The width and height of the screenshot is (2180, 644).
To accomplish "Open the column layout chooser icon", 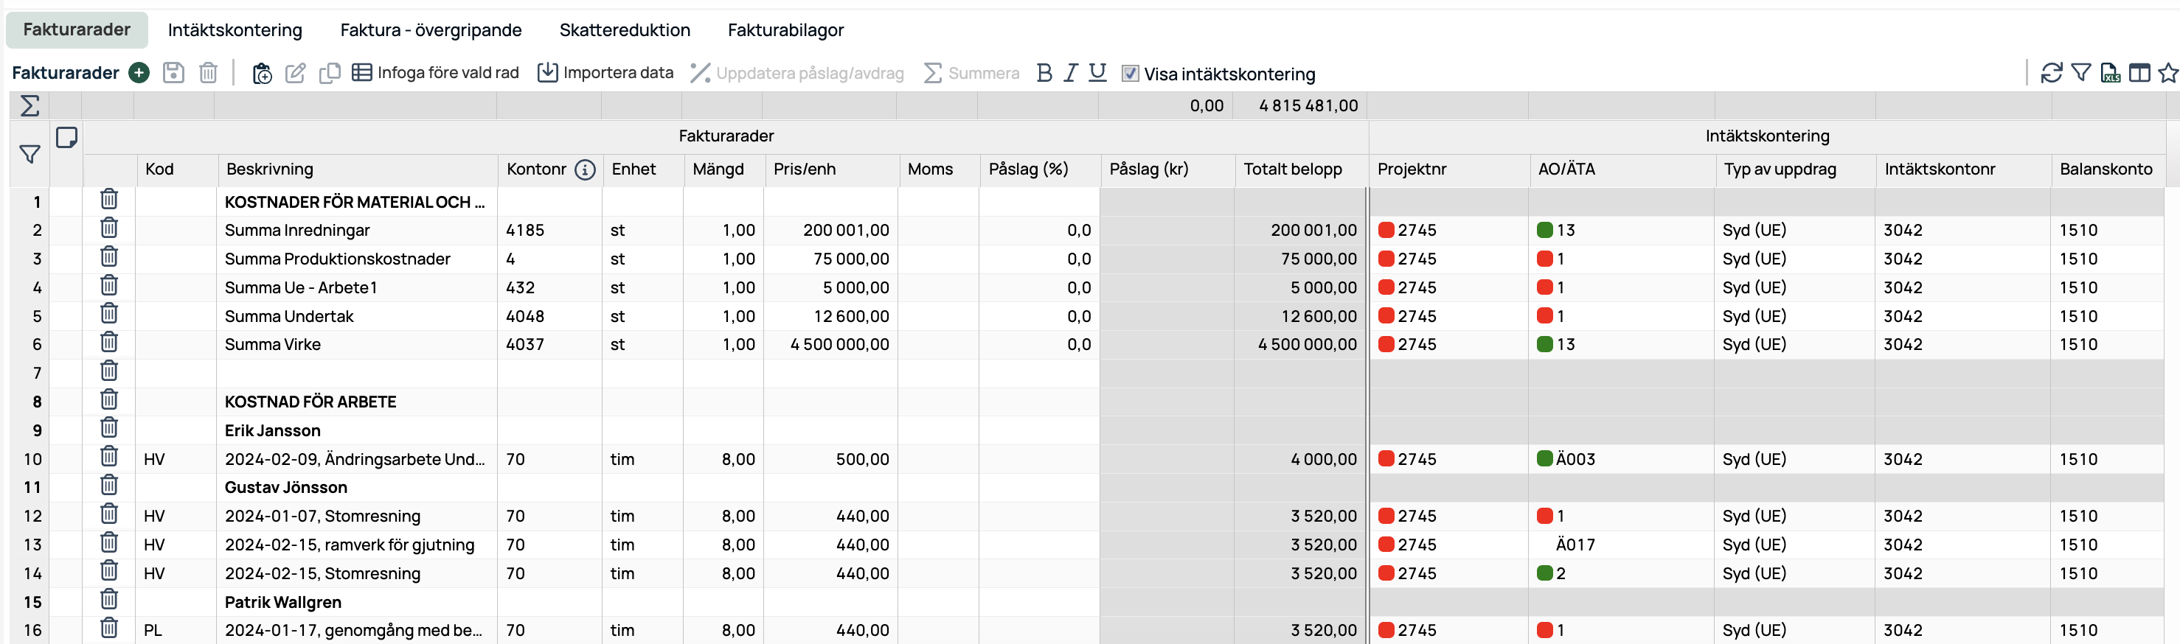I will tap(2139, 74).
